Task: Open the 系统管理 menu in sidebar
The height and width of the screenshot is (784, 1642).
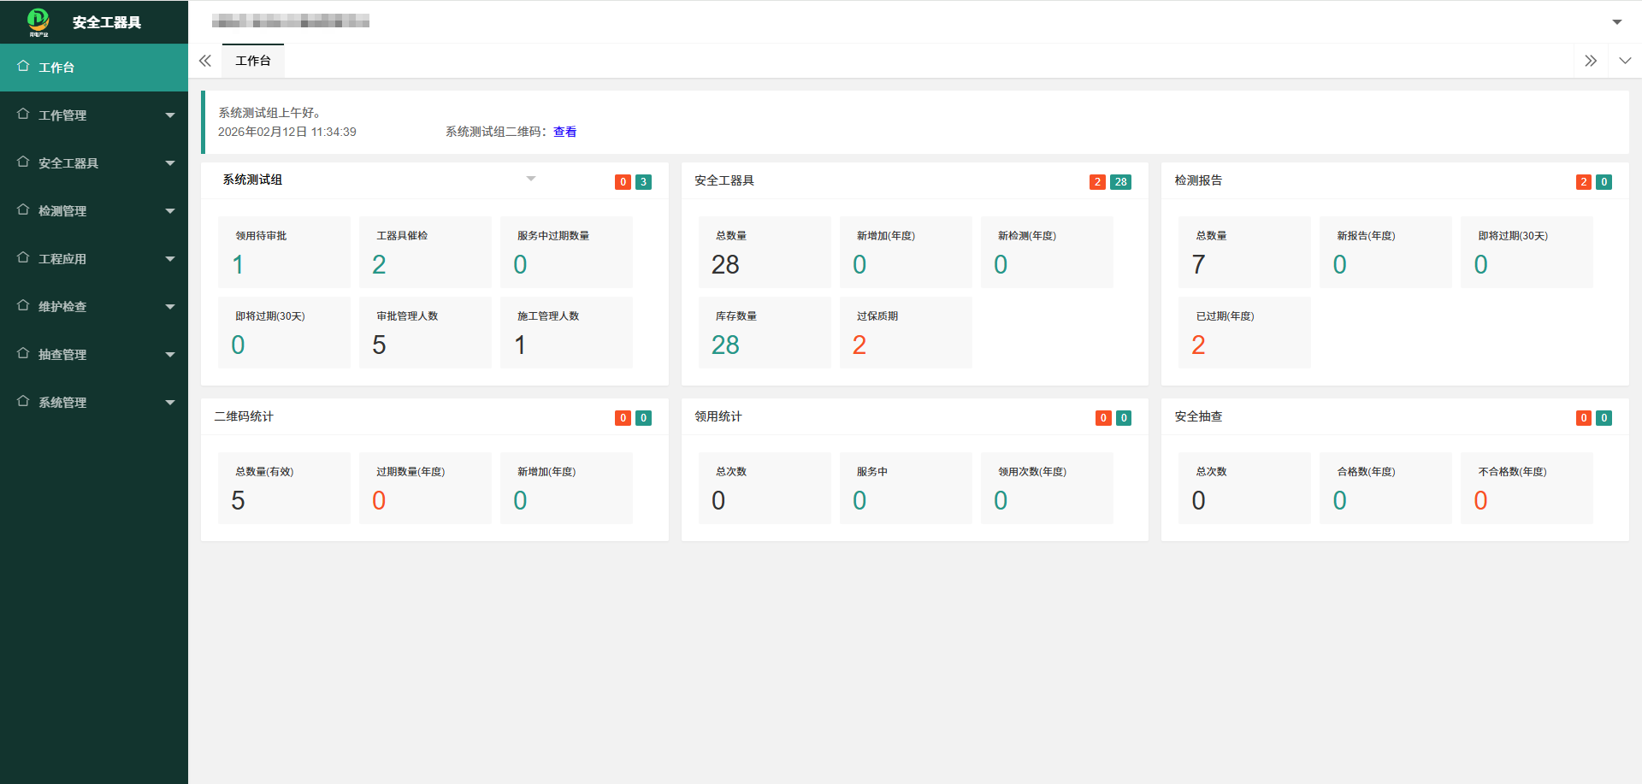Action: (x=94, y=403)
